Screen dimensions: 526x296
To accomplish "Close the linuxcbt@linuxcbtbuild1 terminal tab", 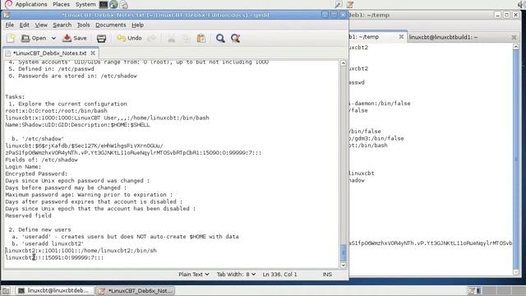I will click(x=514, y=37).
